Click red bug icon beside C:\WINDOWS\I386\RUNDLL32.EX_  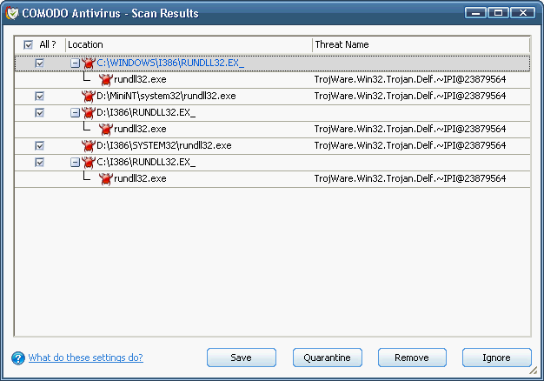tap(89, 63)
